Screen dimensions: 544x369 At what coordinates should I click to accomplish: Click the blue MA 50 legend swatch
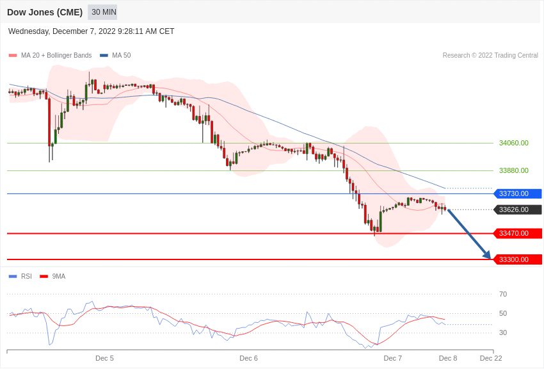pyautogui.click(x=104, y=56)
